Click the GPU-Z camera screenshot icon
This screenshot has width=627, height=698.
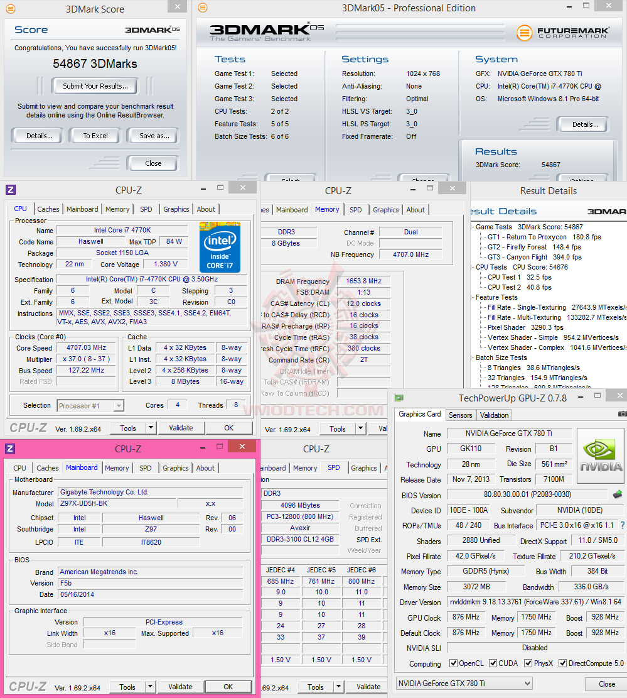pos(622,414)
